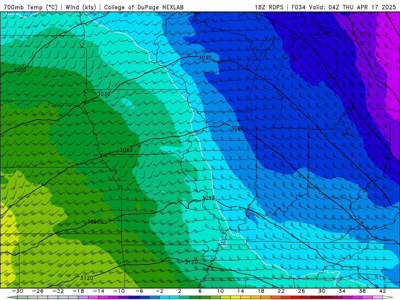Click the 18 tick label on color scale
Screen dimensions: 400x300
click(x=261, y=291)
